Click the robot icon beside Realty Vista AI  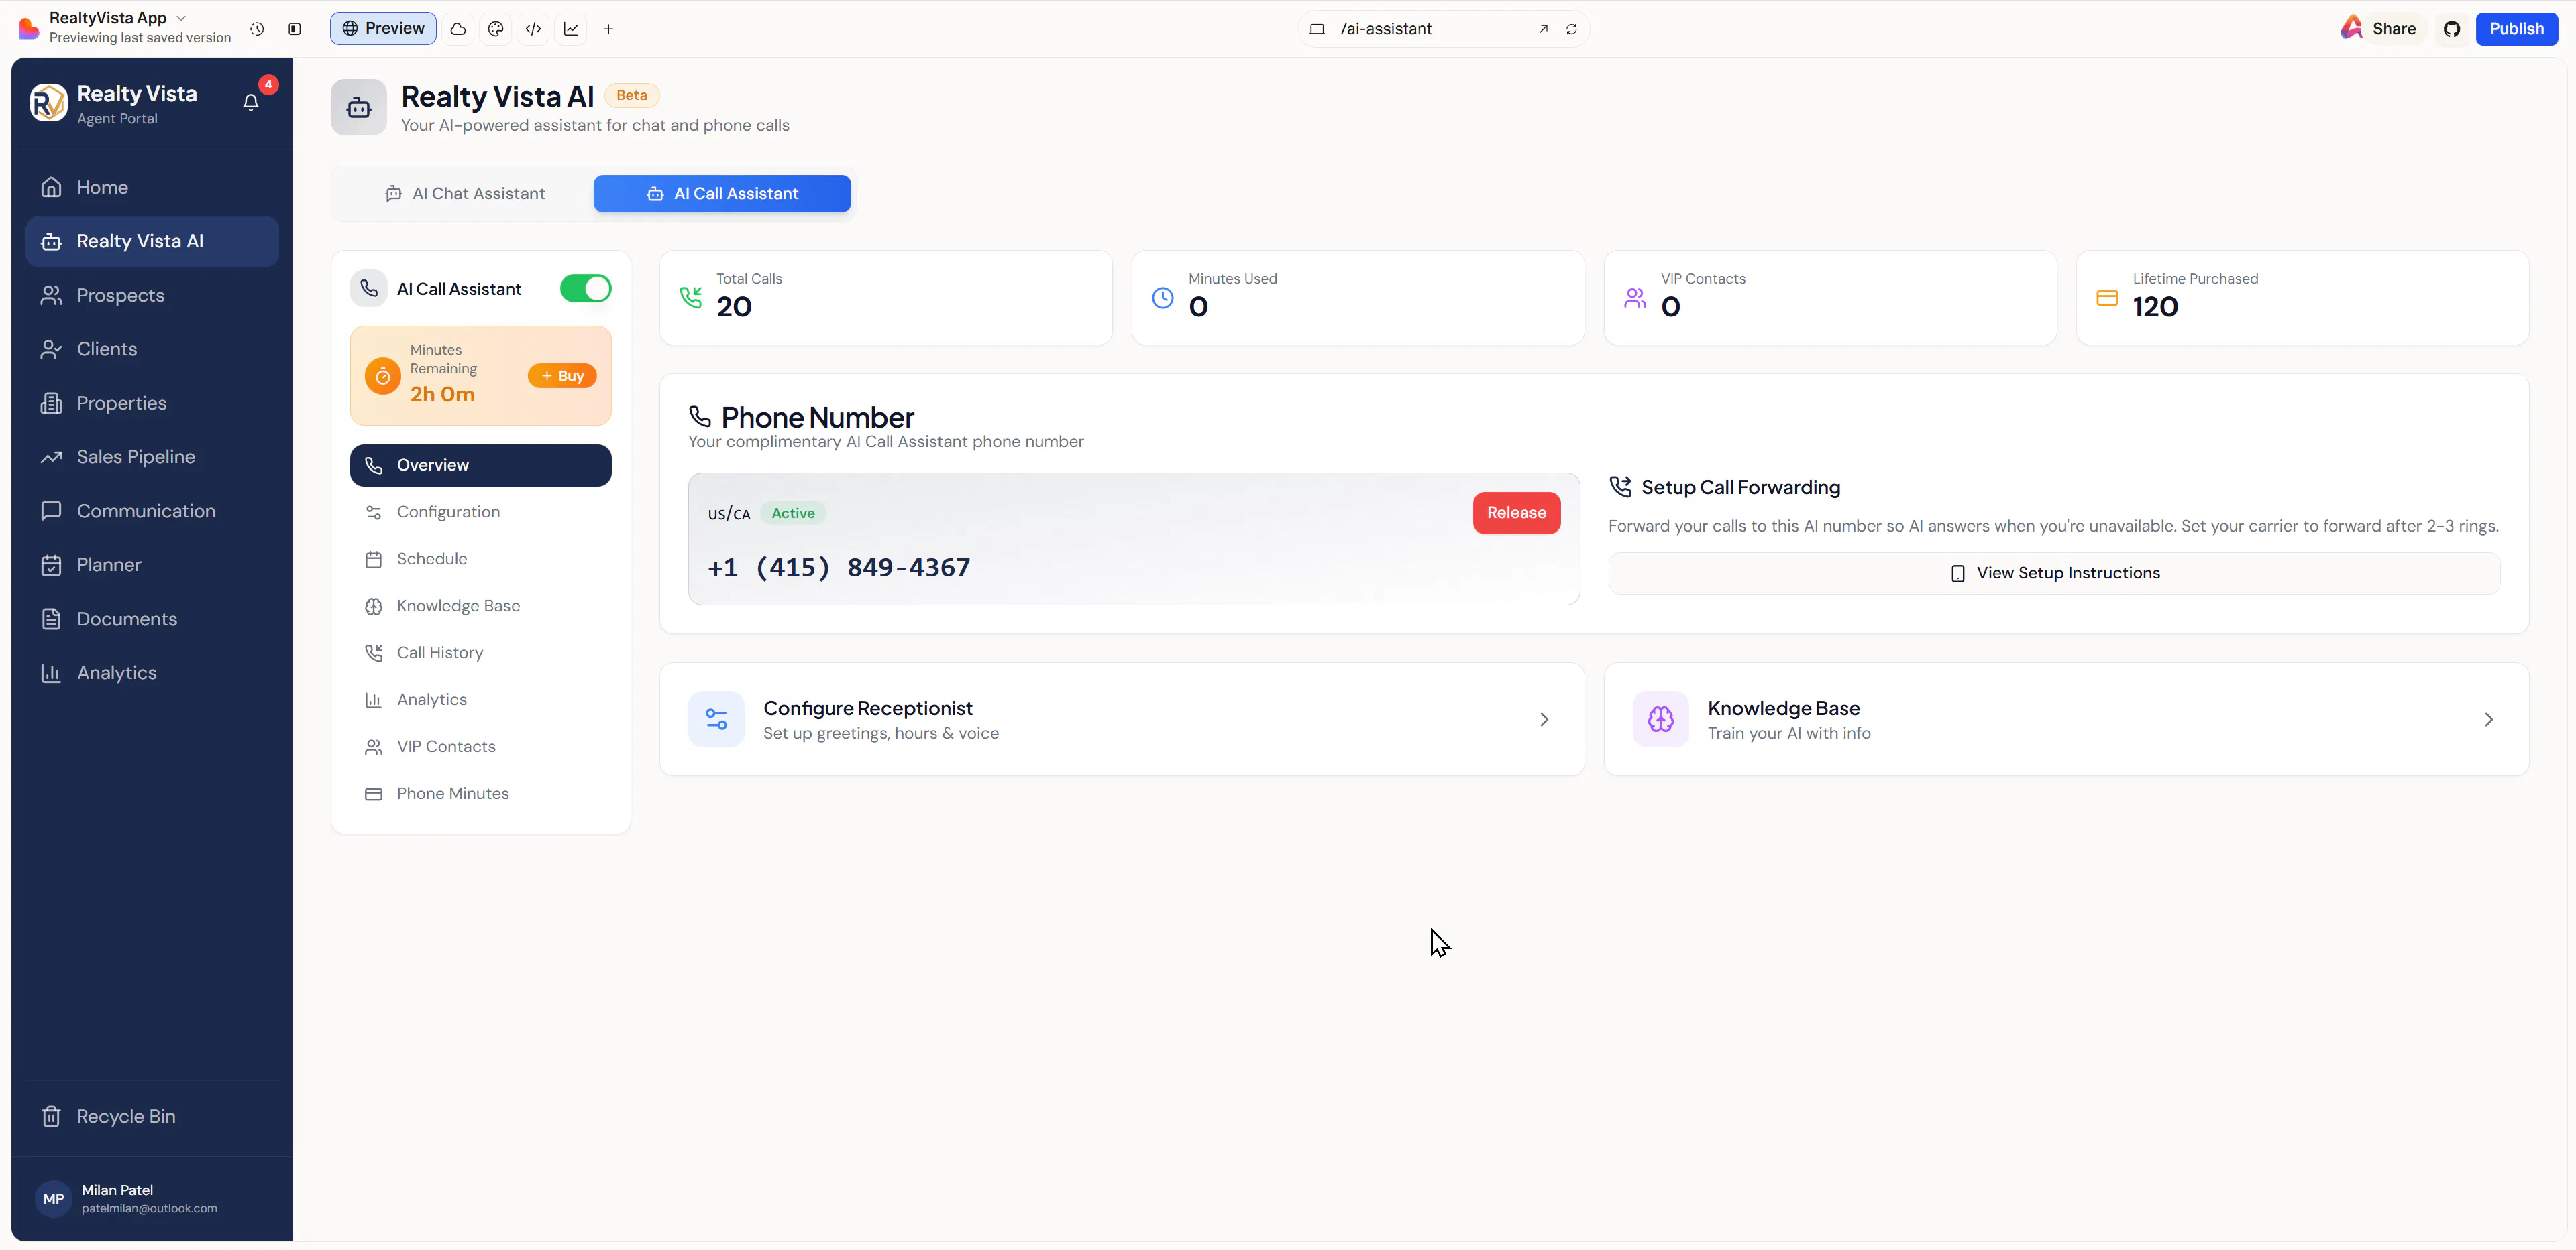pos(359,107)
